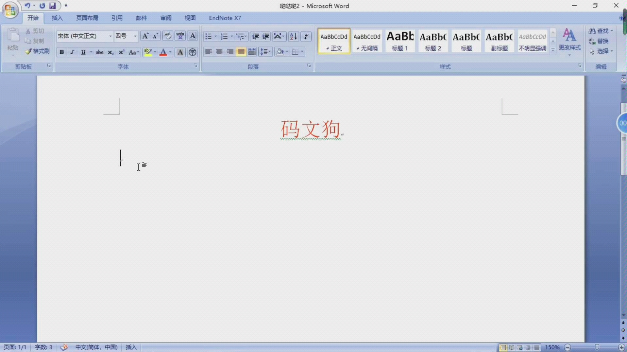This screenshot has height=352, width=627.
Task: Apply 副标题 style
Action: [x=499, y=41]
